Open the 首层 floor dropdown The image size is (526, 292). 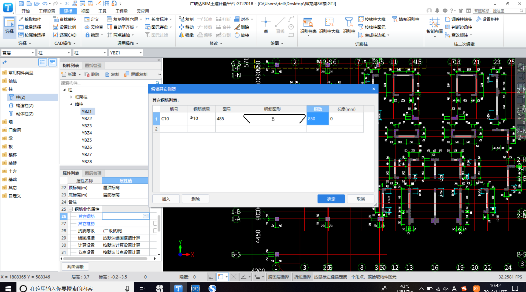point(18,53)
